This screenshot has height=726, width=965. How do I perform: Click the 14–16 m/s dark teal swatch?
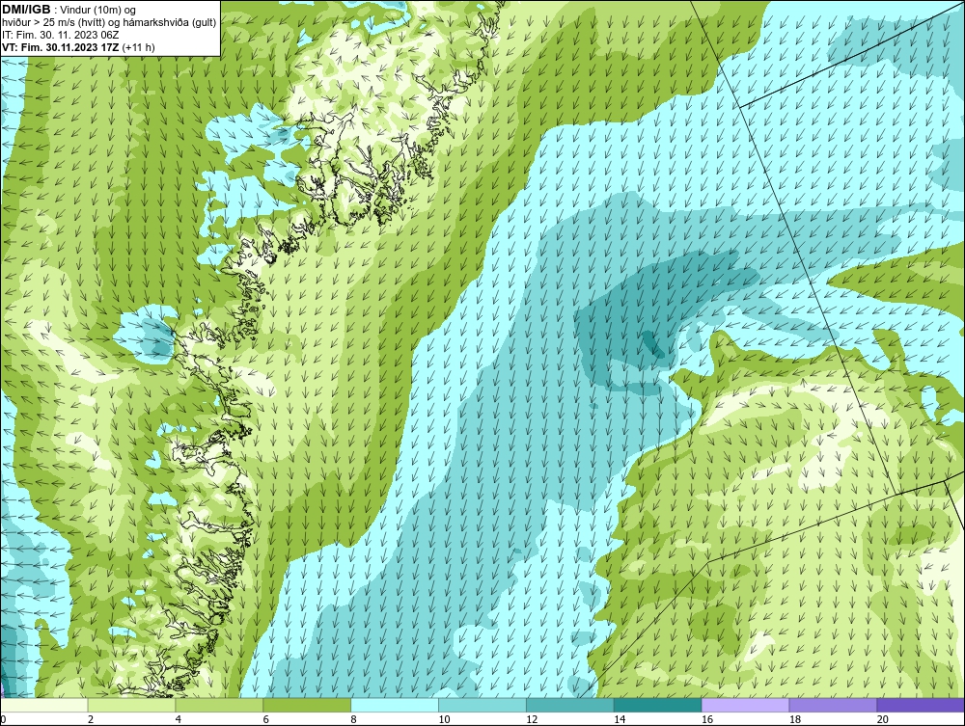coord(658,705)
